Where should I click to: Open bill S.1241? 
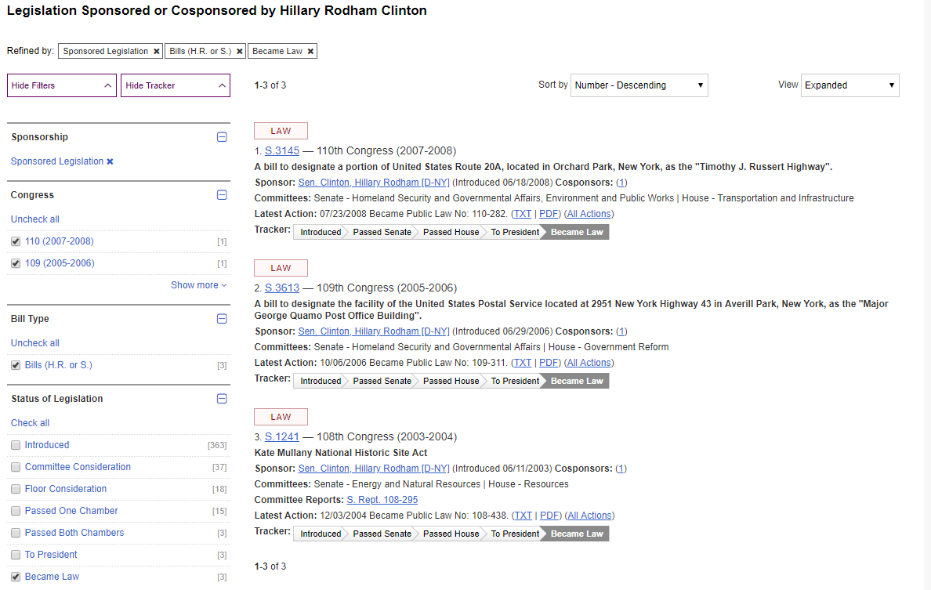coord(282,437)
